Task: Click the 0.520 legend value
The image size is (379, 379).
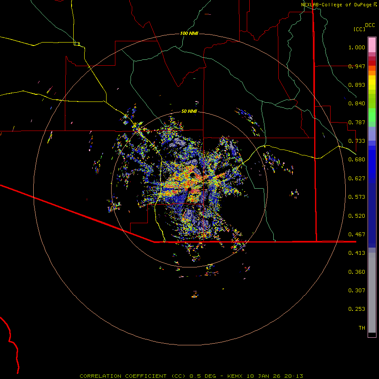Action: click(x=357, y=216)
